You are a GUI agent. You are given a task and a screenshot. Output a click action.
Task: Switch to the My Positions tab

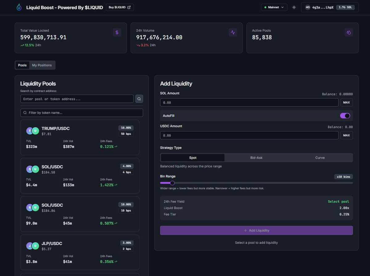coord(42,65)
